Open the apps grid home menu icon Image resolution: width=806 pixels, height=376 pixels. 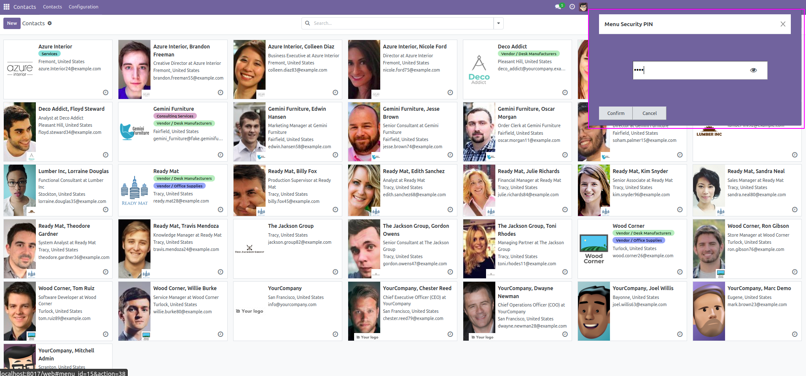(6, 7)
